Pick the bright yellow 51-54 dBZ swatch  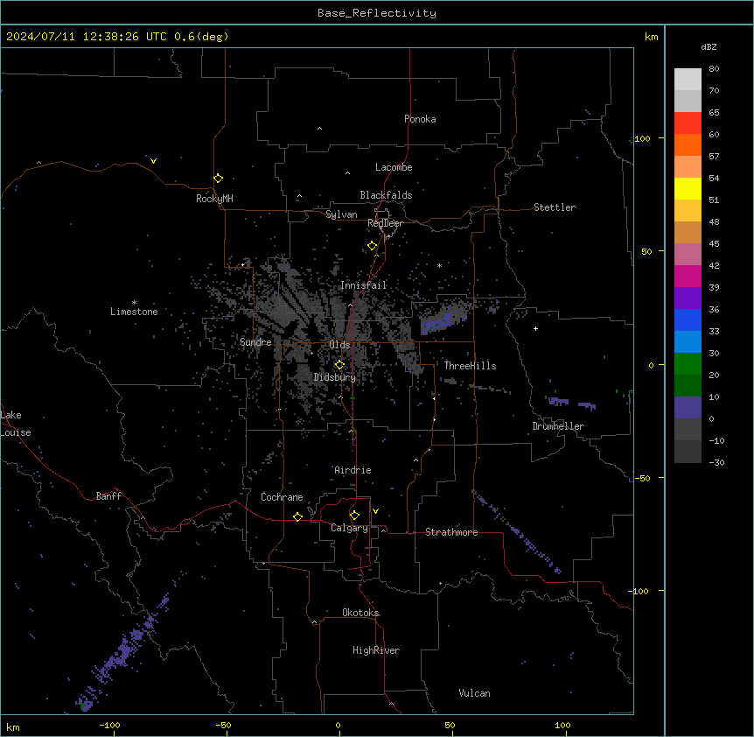688,188
